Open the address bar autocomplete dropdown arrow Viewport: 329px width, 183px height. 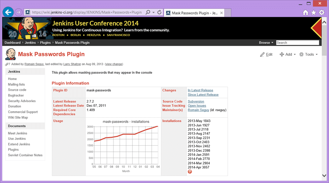point(153,13)
